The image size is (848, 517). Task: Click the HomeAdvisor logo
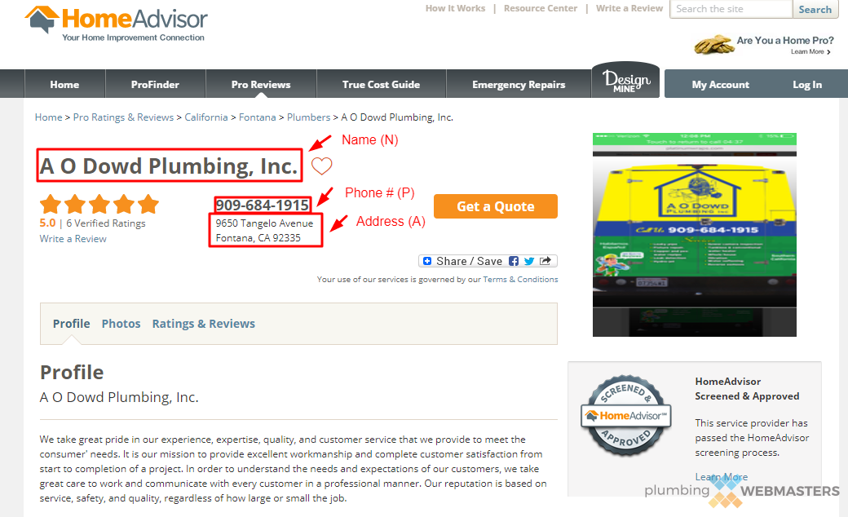coord(117,24)
